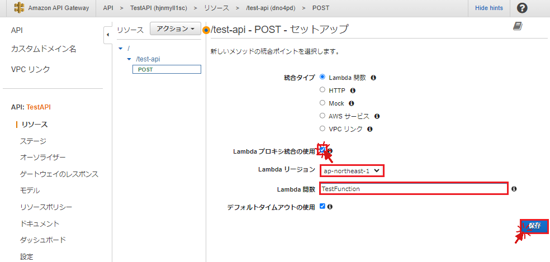Select the Lambda 関数 integration radio button
Image resolution: width=550 pixels, height=262 pixels.
tap(323, 77)
